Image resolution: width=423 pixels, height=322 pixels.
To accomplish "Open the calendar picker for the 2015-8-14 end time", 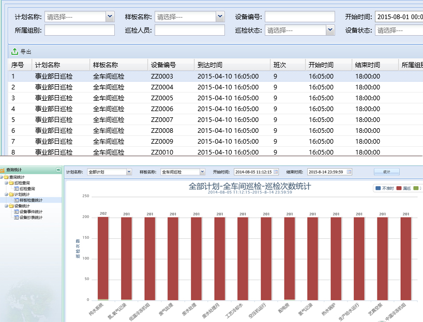I will 349,172.
